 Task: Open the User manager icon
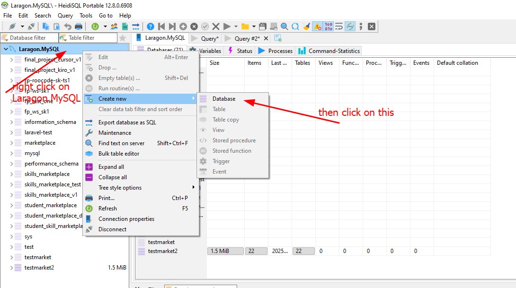point(114,26)
